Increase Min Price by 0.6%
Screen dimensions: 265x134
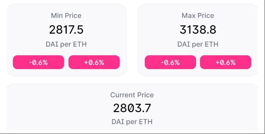click(x=94, y=62)
